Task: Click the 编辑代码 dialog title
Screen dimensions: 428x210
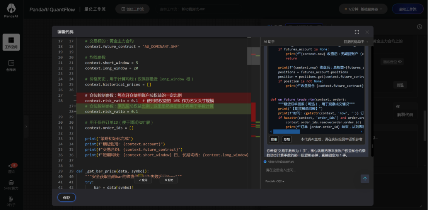Action: 65,32
